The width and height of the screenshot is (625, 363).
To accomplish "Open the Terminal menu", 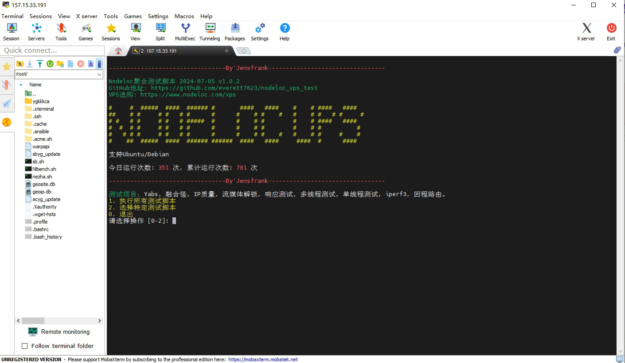I will 12,16.
